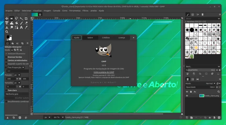This screenshot has height=125, width=226.
Task: Choose the Text tool
Action: [x=21, y=28]
